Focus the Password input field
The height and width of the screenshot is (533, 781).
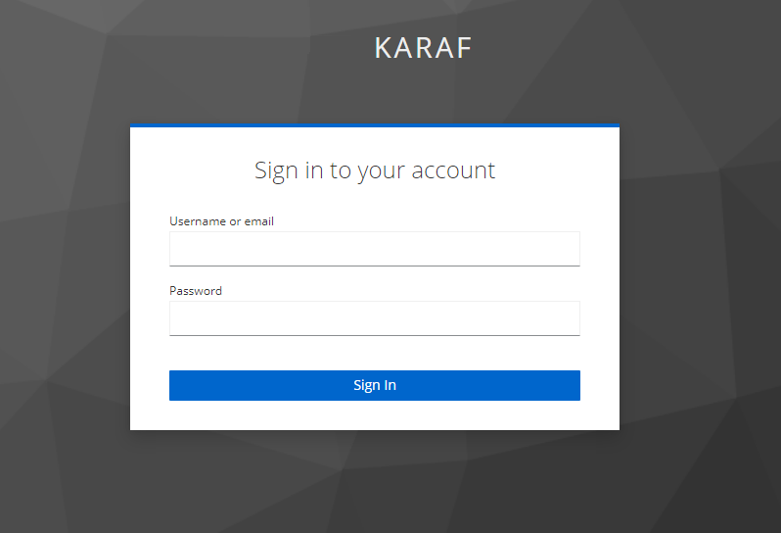coord(374,318)
